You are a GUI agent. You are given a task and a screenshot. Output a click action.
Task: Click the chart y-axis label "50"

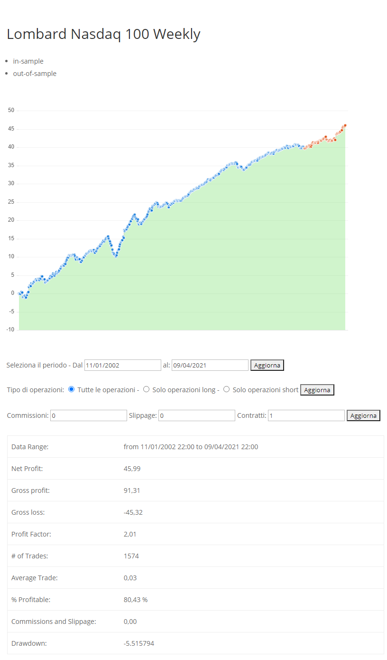(11, 111)
